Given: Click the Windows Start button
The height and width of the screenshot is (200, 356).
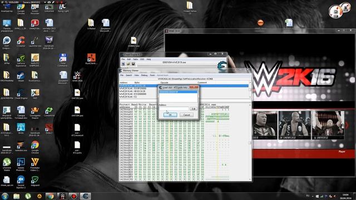Looking at the screenshot, I should pos(5,196).
